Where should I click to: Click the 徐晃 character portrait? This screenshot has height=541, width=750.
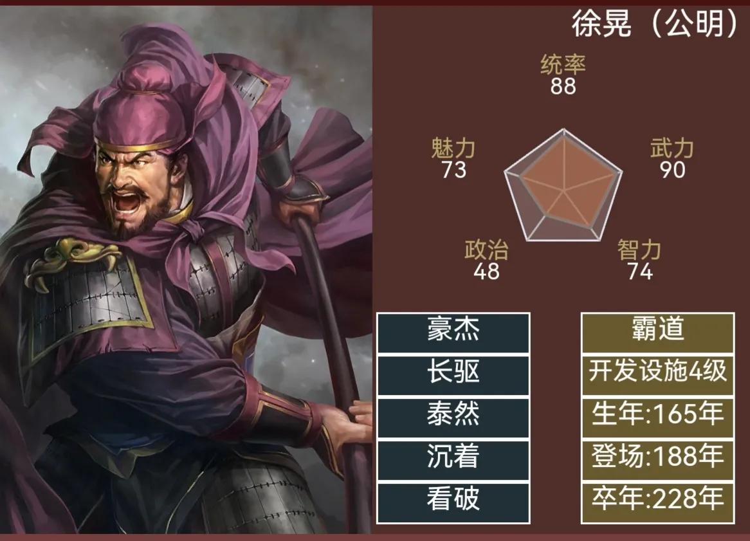pyautogui.click(x=186, y=270)
